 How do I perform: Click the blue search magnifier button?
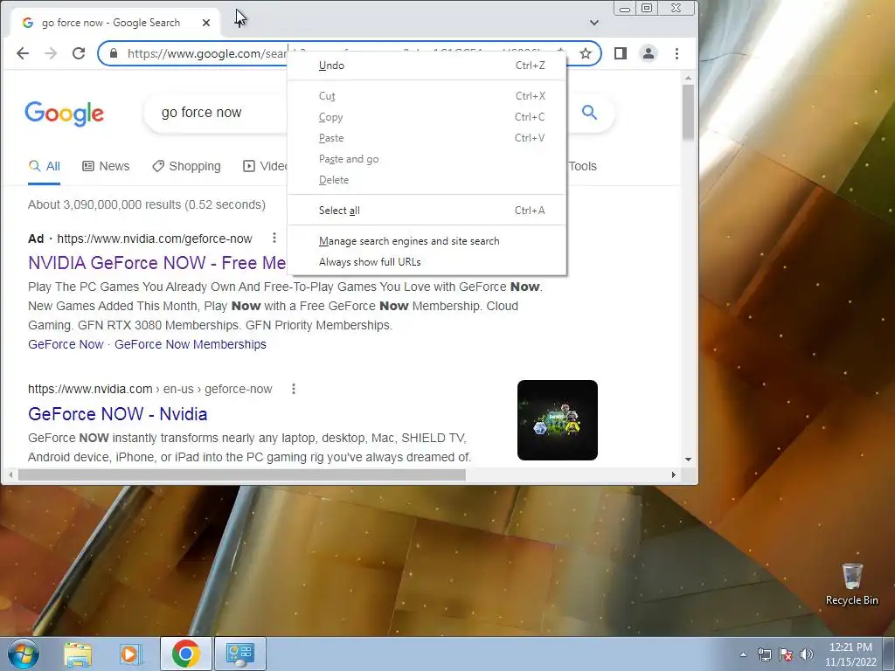tap(590, 113)
